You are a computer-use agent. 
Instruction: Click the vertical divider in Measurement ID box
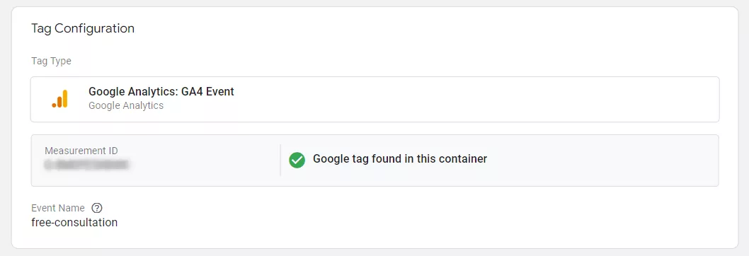coord(280,160)
